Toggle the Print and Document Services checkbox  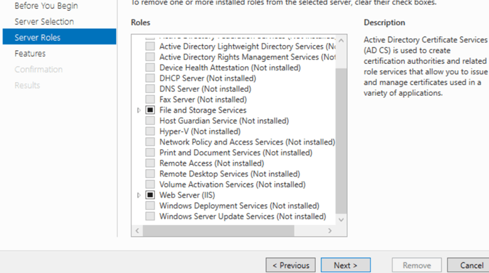pos(150,152)
